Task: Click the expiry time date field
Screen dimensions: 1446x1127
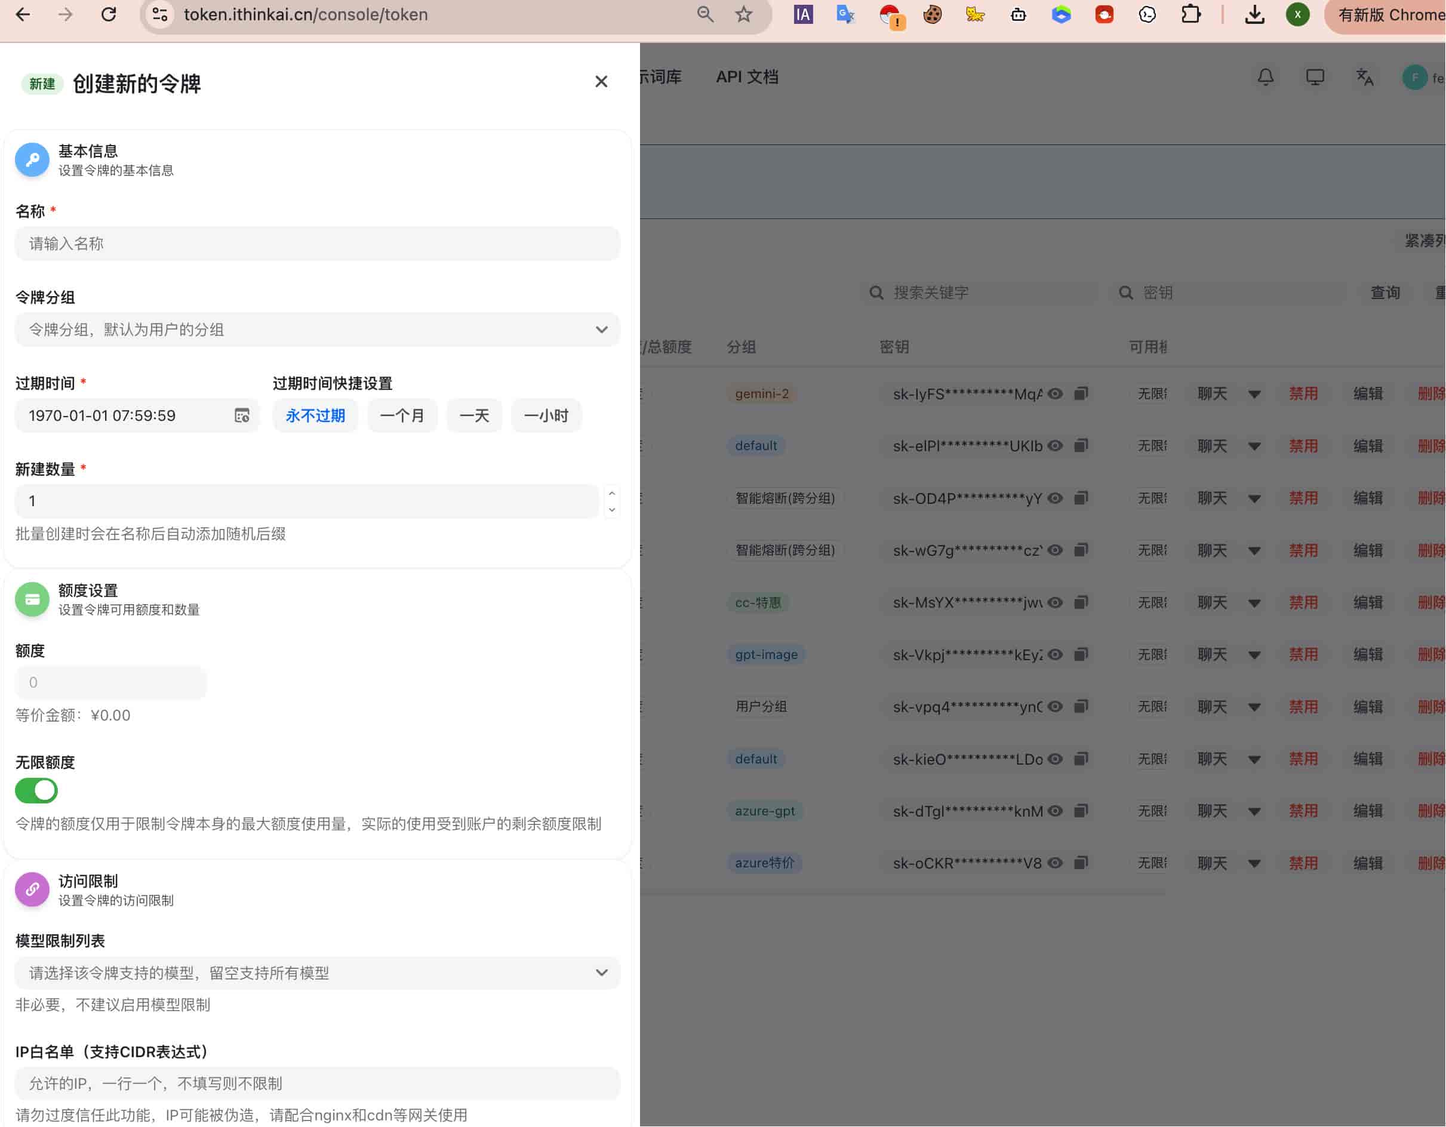Action: pyautogui.click(x=138, y=416)
